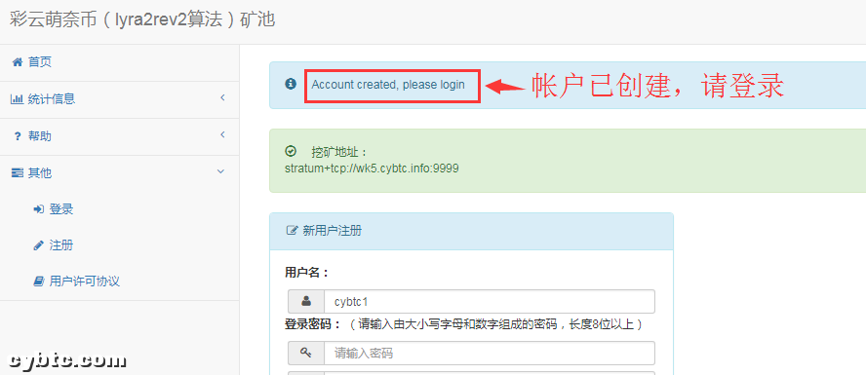Click the 彩云萌奈币 矿池 site title

(142, 19)
